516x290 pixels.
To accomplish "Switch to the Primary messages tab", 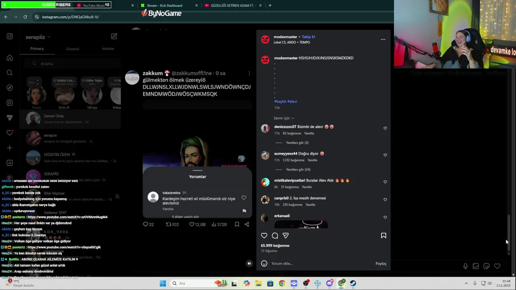I will pos(37,49).
